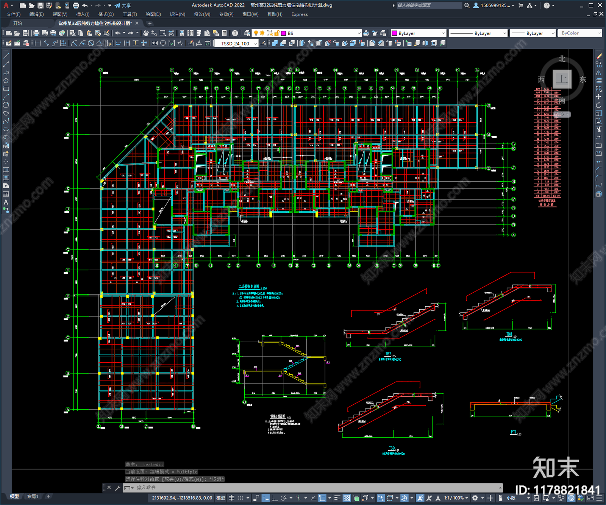The width and height of the screenshot is (606, 505).
Task: Open the 文件(F) menu
Action: [13, 14]
